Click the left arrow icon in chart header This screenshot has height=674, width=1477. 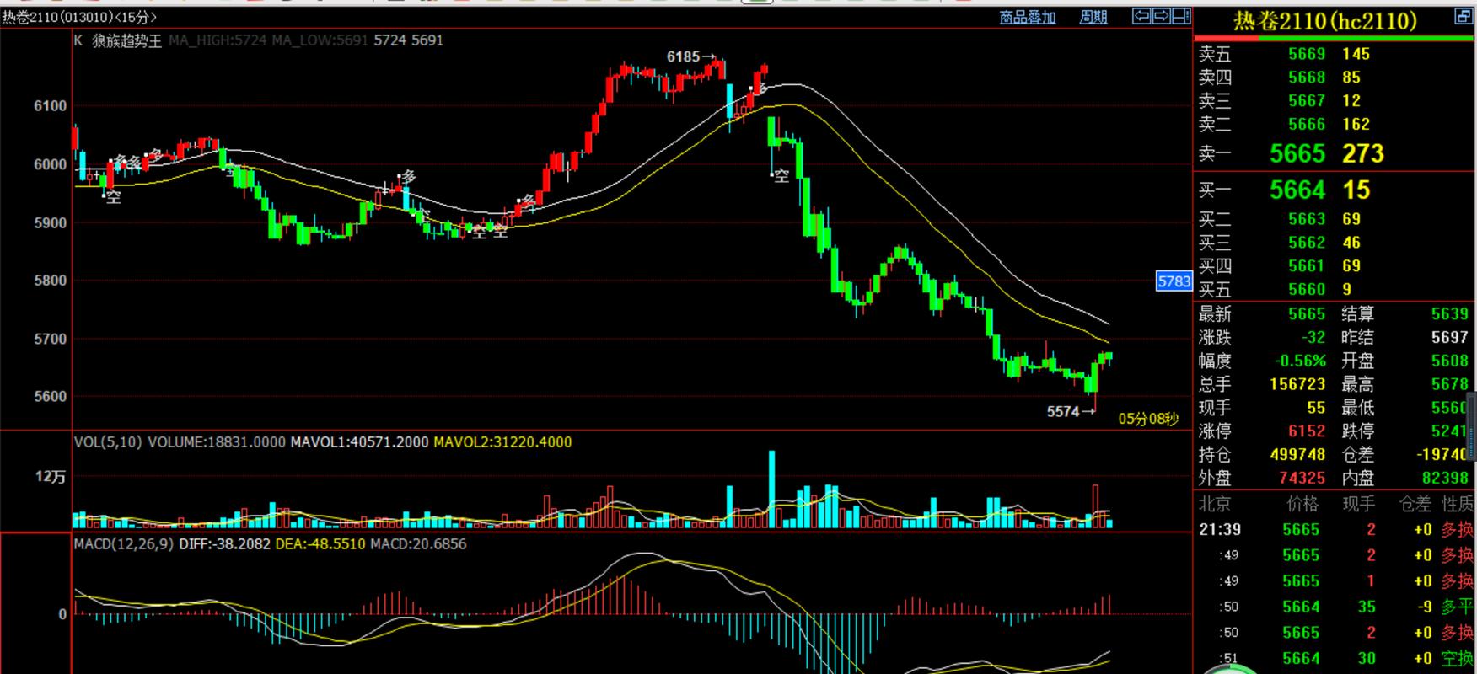pos(1141,16)
